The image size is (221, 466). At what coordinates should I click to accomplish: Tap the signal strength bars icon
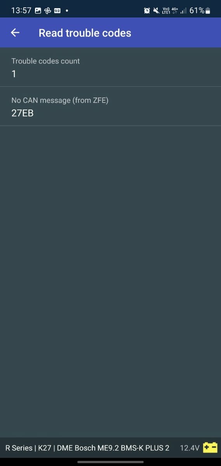(x=183, y=10)
